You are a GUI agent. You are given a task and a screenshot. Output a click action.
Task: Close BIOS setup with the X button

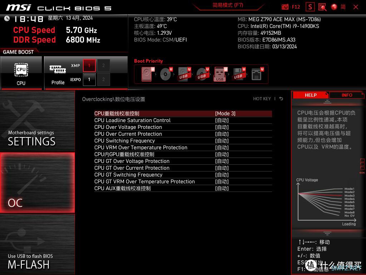pyautogui.click(x=356, y=7)
